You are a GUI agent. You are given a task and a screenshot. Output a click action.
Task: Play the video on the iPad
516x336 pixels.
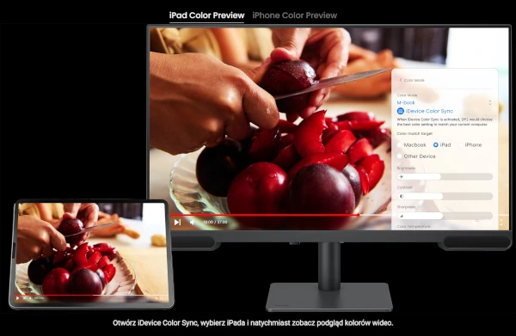click(18, 298)
